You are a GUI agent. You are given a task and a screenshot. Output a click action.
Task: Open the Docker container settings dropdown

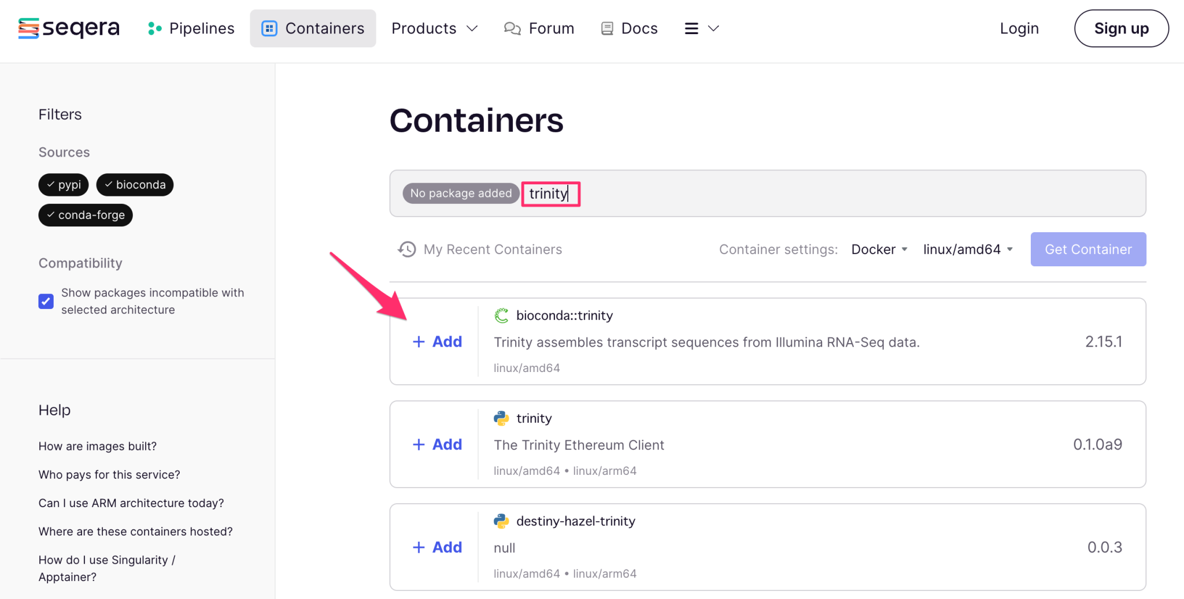879,249
